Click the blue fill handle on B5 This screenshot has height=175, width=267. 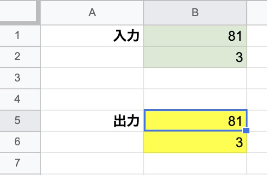(x=246, y=131)
